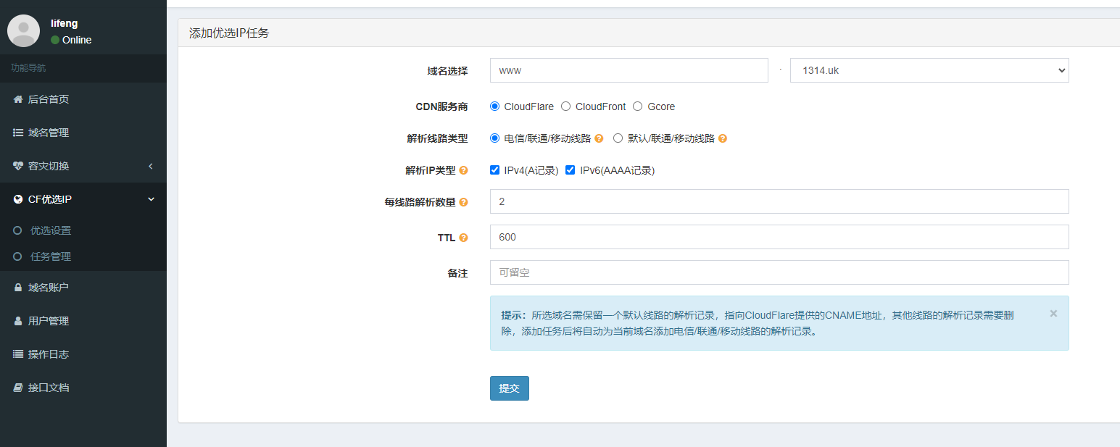Open 后台首页 in sidebar
This screenshot has width=1120, height=447.
(x=83, y=99)
